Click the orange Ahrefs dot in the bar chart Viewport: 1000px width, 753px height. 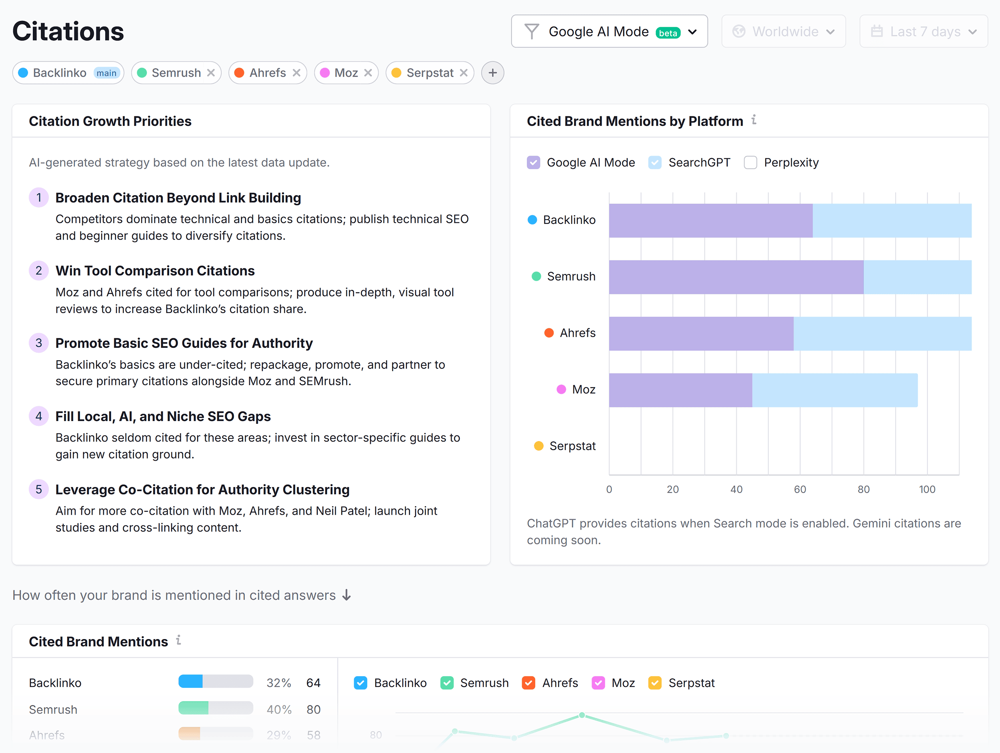click(x=549, y=333)
